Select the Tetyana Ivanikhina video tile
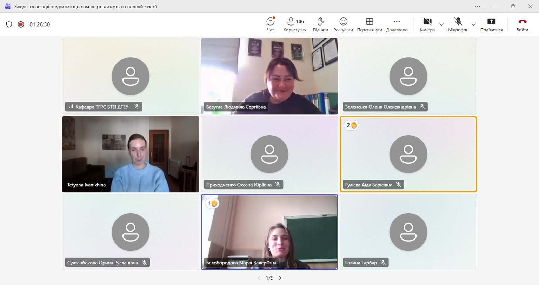Screen dimensions: 539x285 pos(131,154)
